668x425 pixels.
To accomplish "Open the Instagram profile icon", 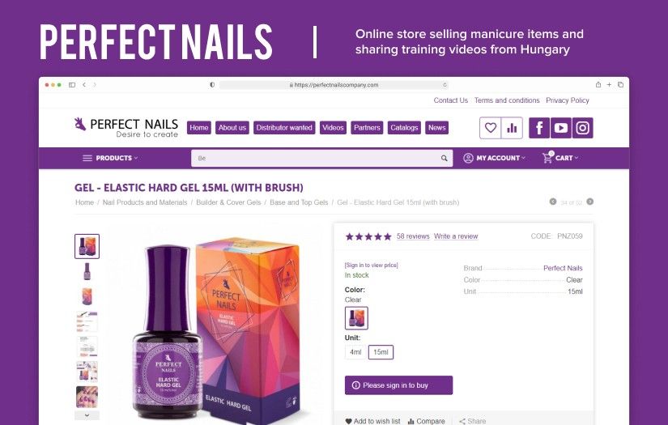I will [582, 128].
